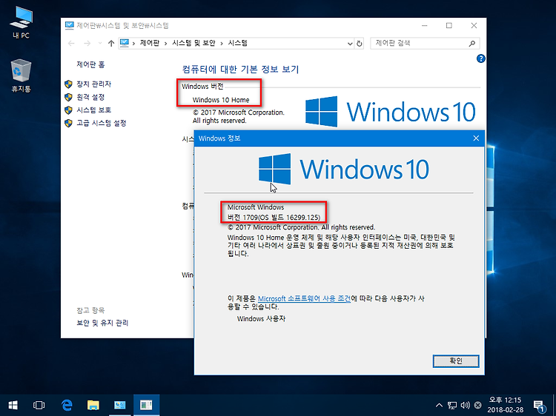The width and height of the screenshot is (556, 416).
Task: Click shield icon beside 고급 시스템 설정
Action: (68, 124)
